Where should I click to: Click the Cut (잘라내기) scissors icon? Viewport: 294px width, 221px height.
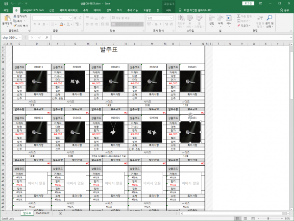pos(15,16)
